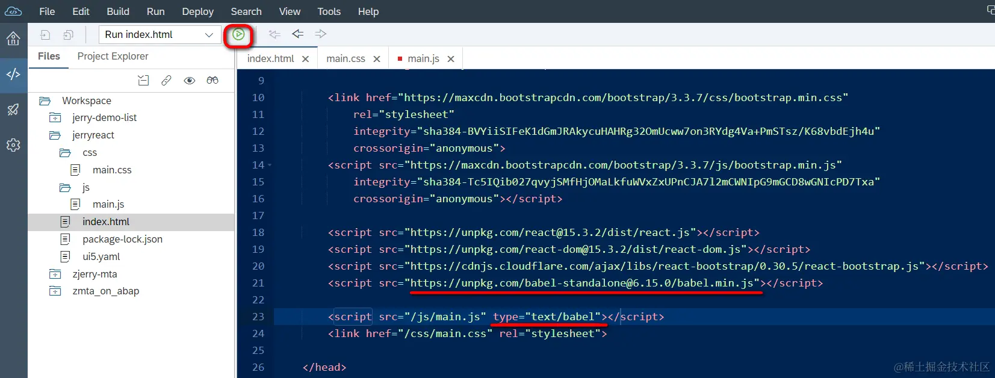
Task: Switch to the Files tab
Action: pyautogui.click(x=49, y=57)
